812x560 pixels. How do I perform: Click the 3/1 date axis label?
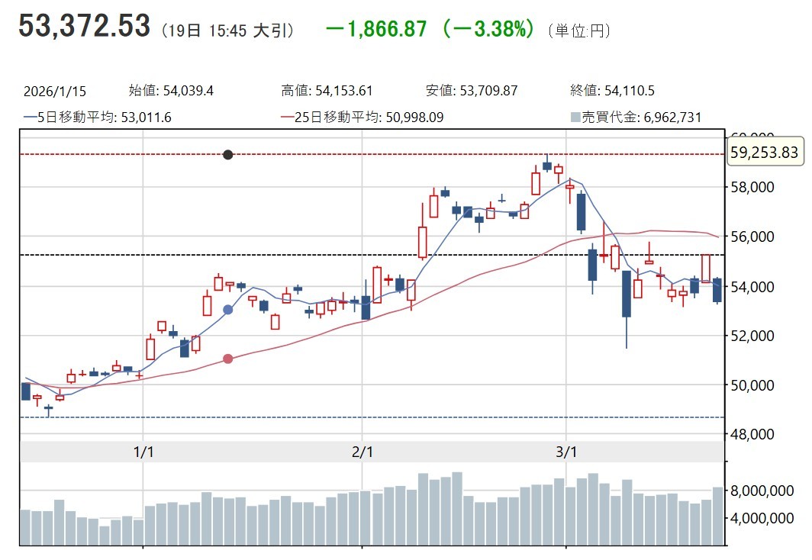tap(566, 452)
